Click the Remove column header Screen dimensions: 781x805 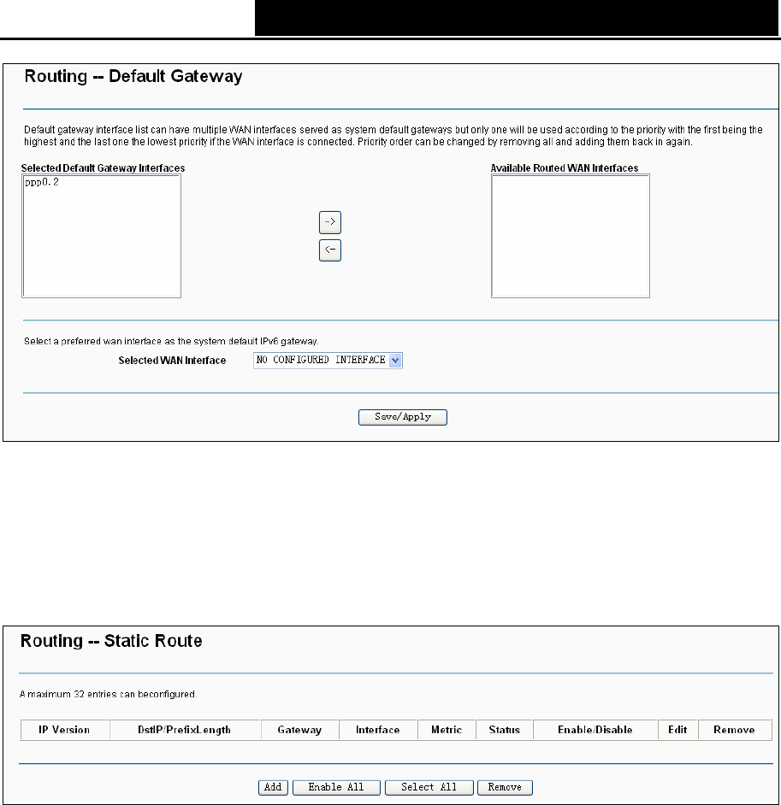(735, 730)
